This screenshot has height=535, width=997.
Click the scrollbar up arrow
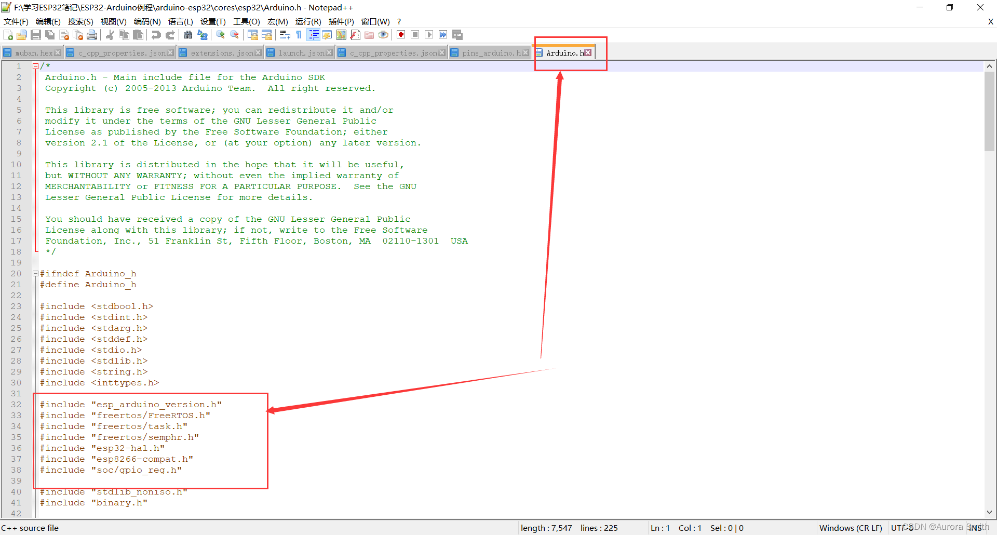coord(989,66)
